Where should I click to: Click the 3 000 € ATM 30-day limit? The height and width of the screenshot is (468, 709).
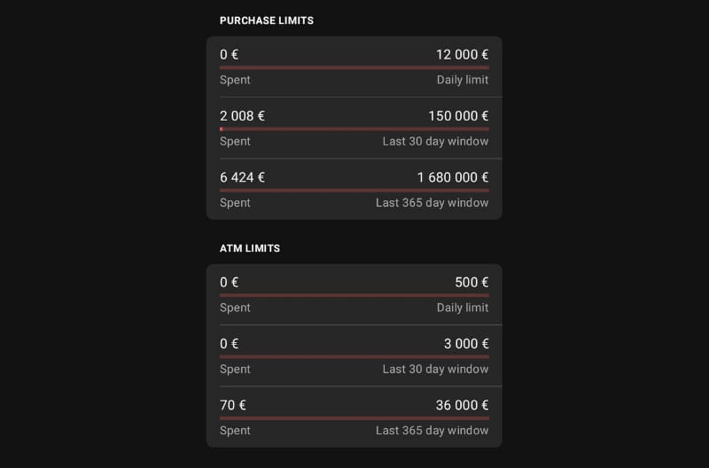[466, 344]
